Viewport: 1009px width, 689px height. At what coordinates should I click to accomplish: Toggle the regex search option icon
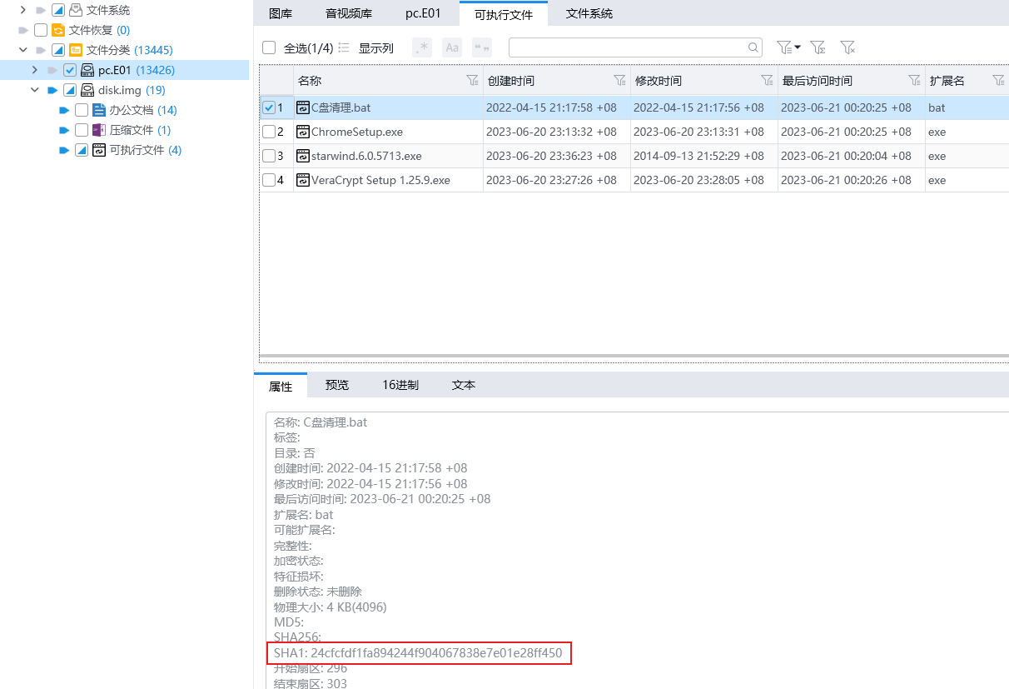tap(422, 47)
